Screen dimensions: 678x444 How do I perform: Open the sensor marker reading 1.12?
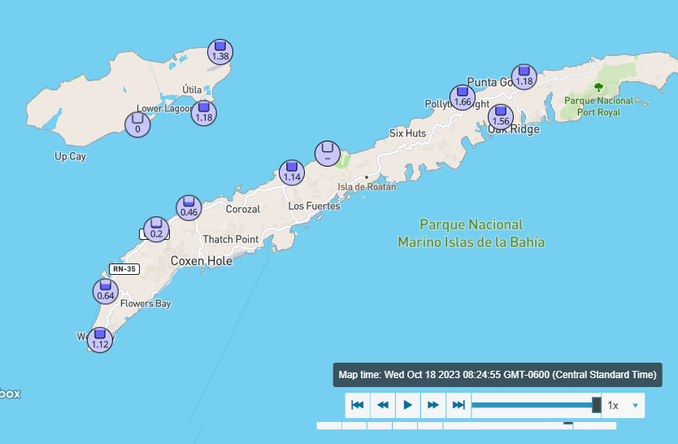(100, 339)
